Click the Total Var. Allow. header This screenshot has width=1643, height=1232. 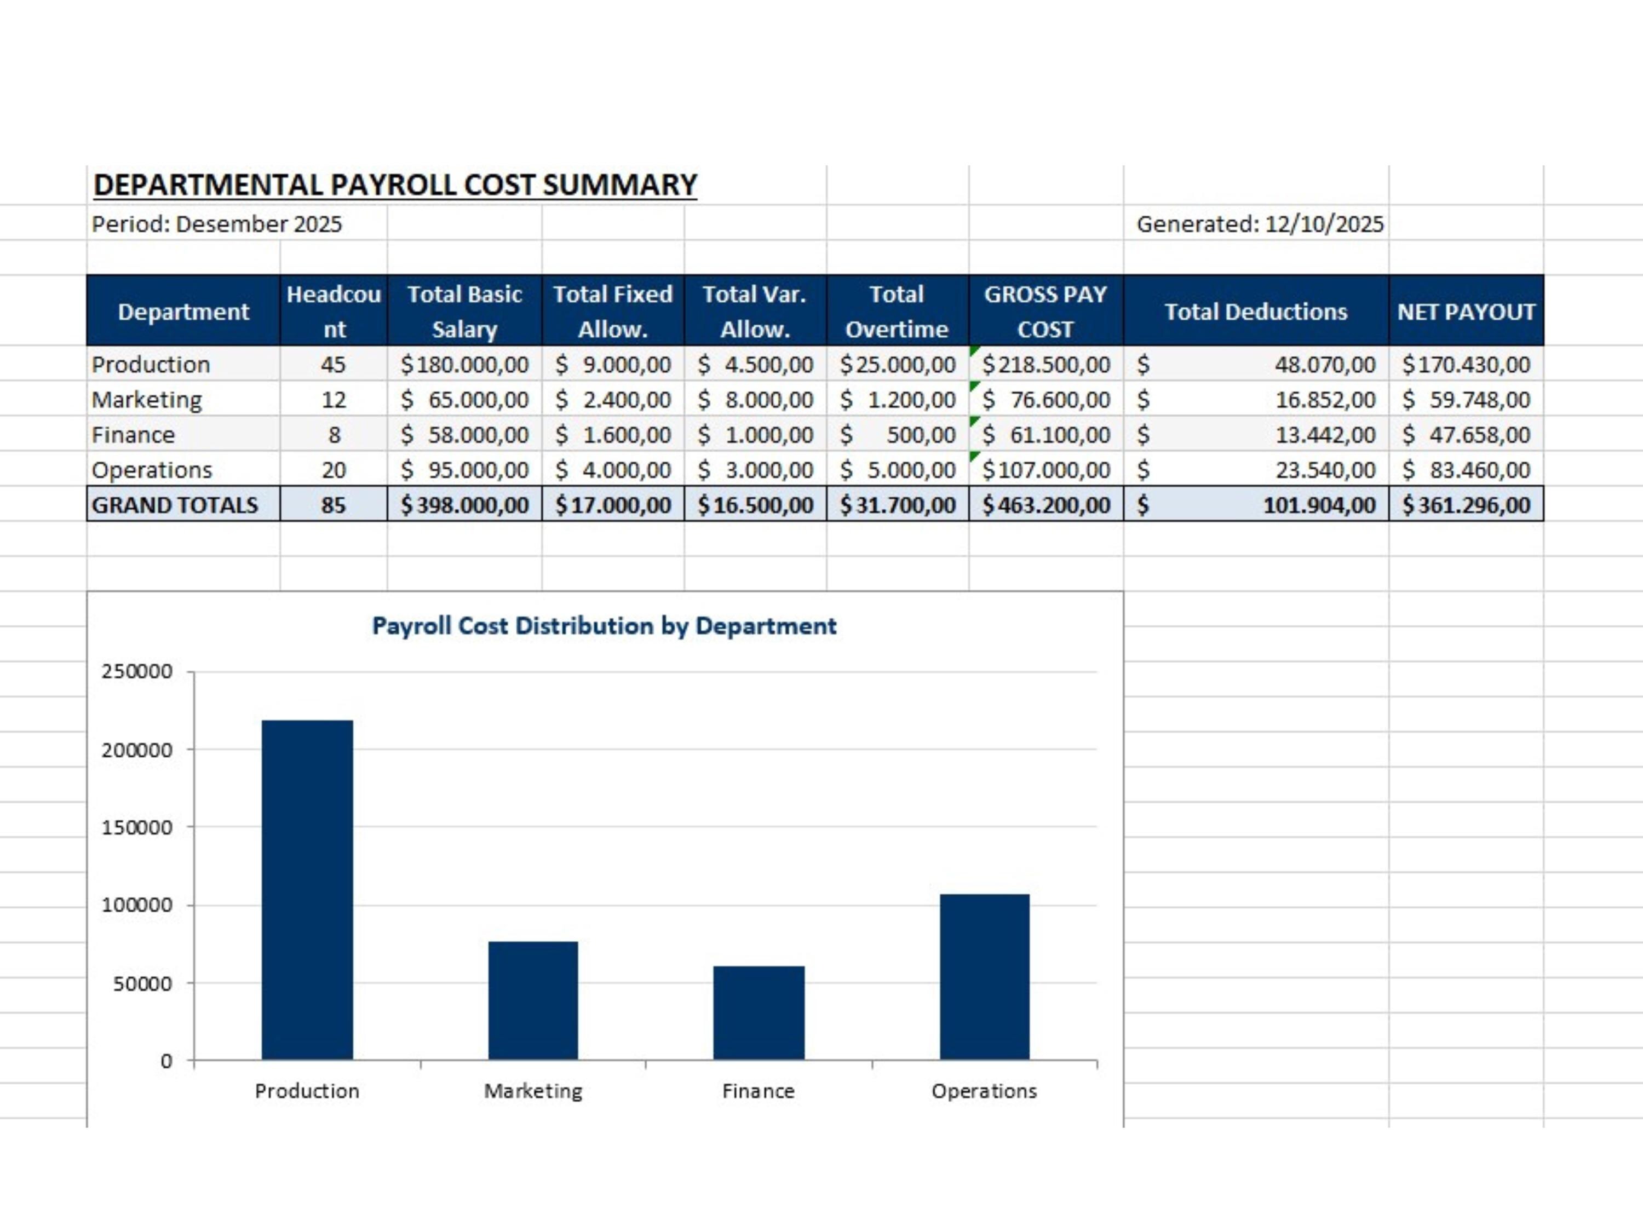pos(755,311)
